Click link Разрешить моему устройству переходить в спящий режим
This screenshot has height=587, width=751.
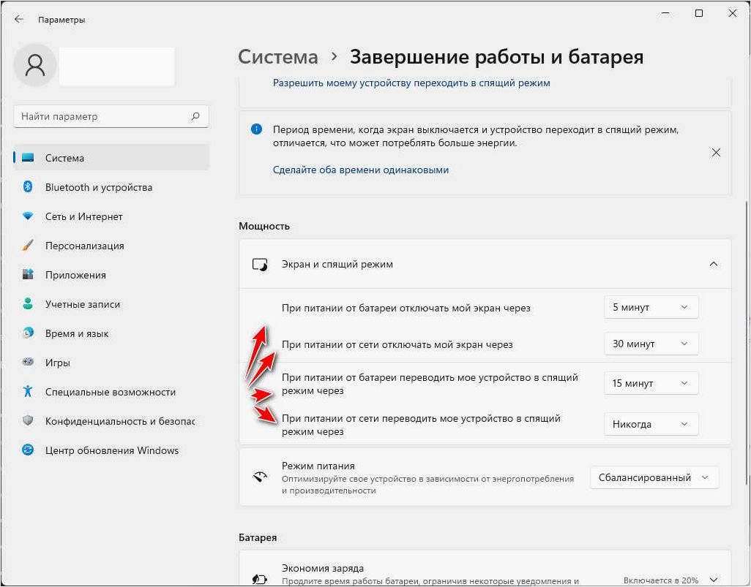pyautogui.click(x=411, y=83)
